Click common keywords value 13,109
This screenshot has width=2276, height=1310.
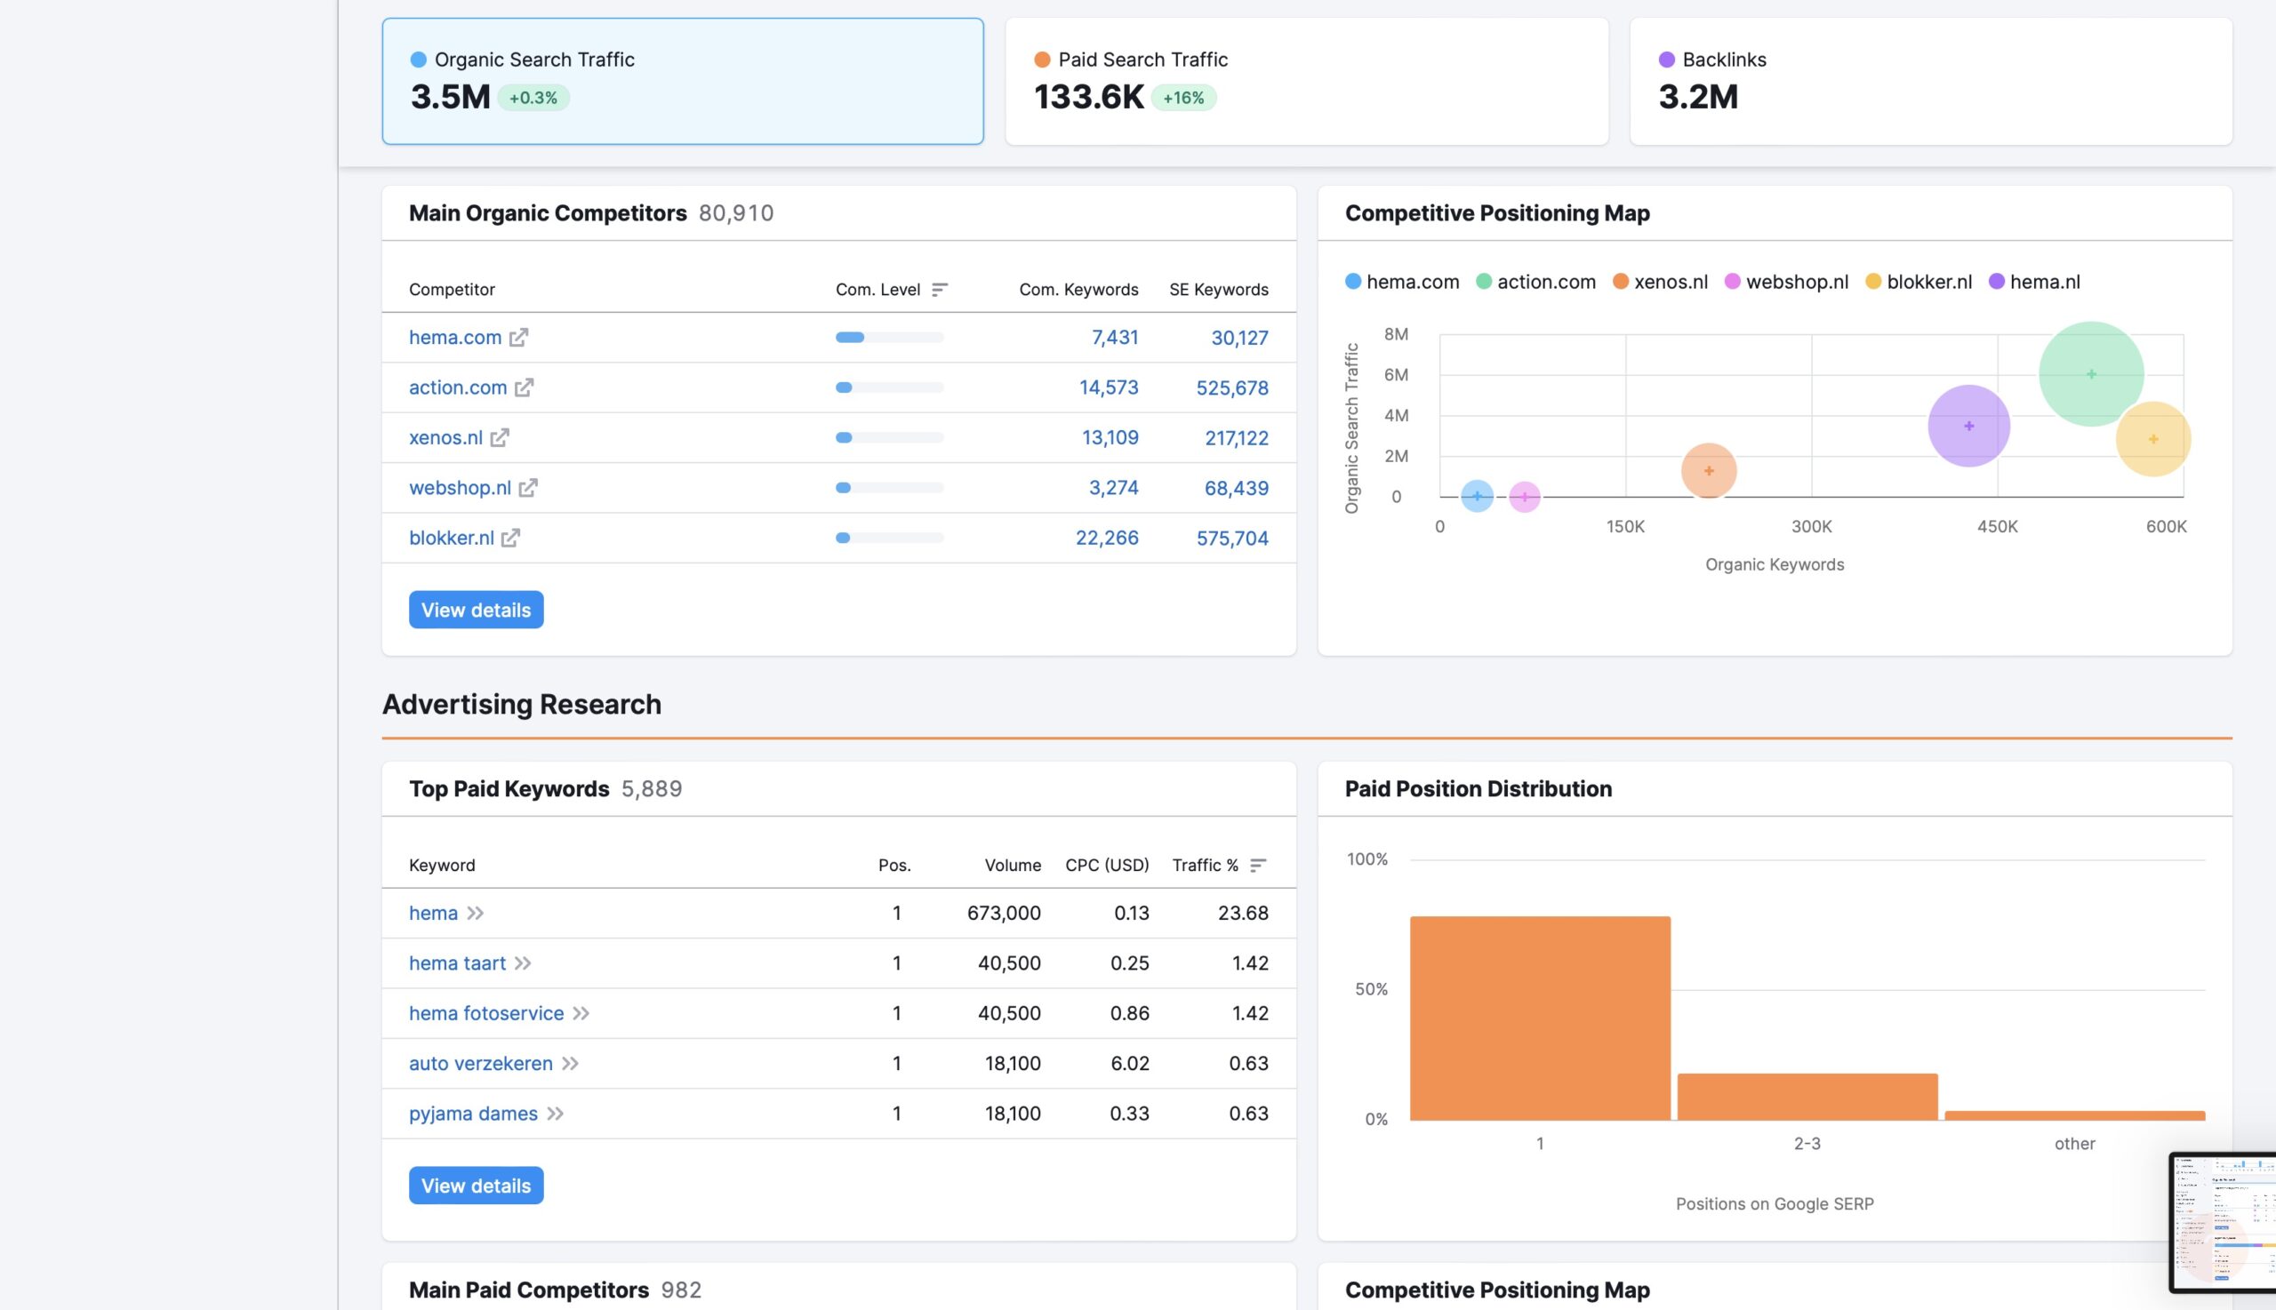tap(1110, 438)
